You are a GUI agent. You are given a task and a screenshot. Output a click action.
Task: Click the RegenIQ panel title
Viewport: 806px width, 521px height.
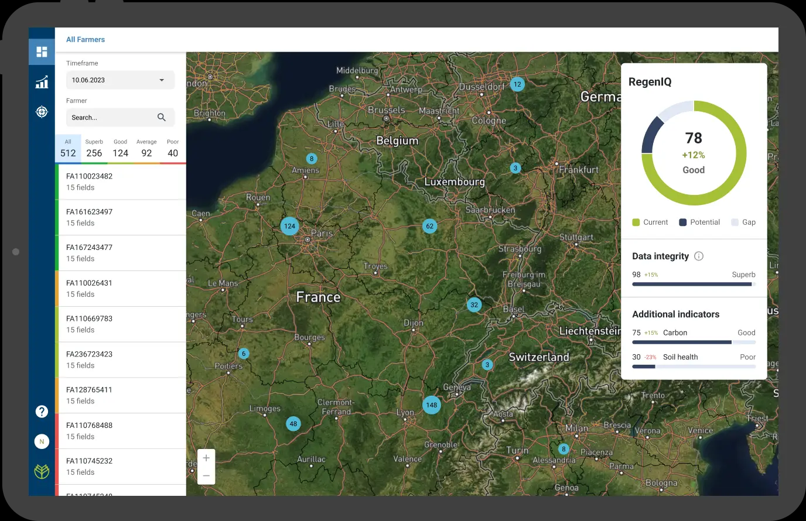[x=650, y=82]
